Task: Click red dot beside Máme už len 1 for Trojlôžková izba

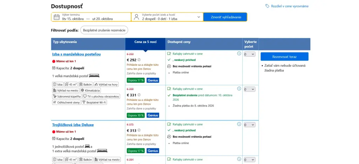Action: (54, 132)
